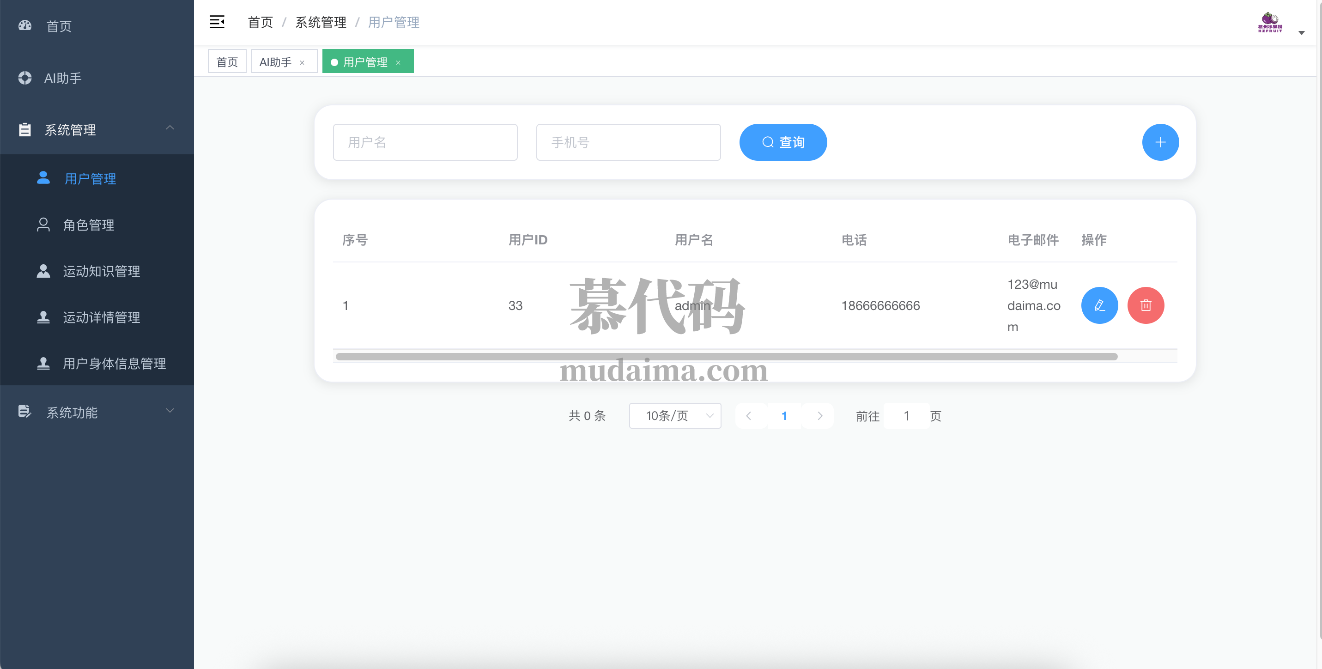Click the 查询 search button
The image size is (1322, 669).
tap(782, 142)
